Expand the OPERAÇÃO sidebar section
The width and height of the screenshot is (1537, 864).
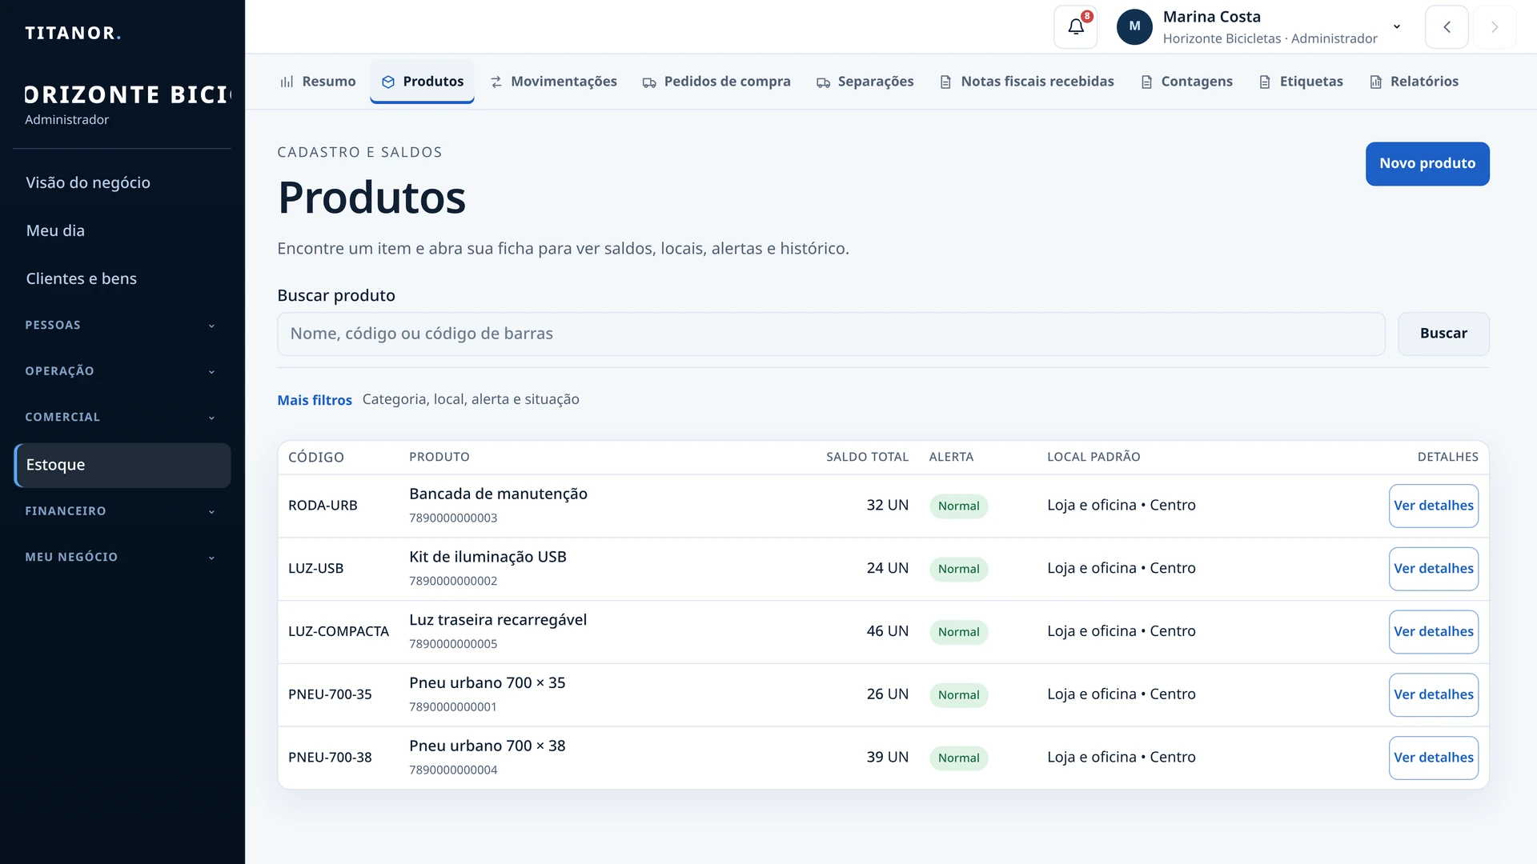(122, 371)
